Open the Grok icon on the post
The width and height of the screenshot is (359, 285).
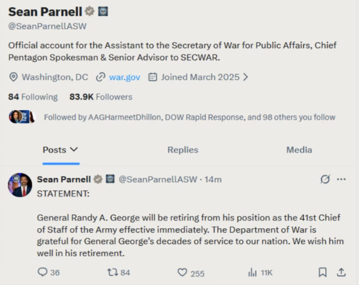(324, 179)
